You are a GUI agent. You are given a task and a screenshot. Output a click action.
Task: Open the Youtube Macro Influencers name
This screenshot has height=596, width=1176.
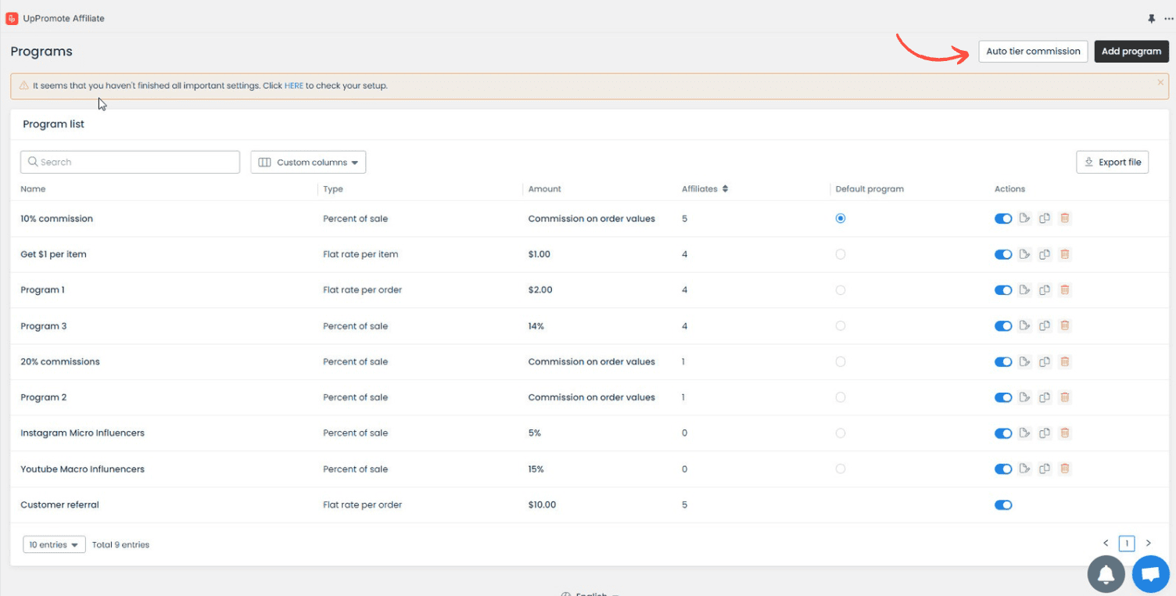point(82,469)
